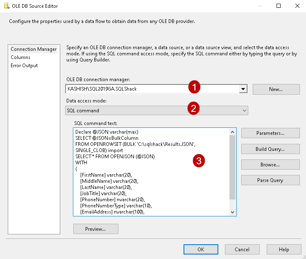Select the Connection Manager page
Viewport: 306px width, 259px height.
click(x=34, y=49)
